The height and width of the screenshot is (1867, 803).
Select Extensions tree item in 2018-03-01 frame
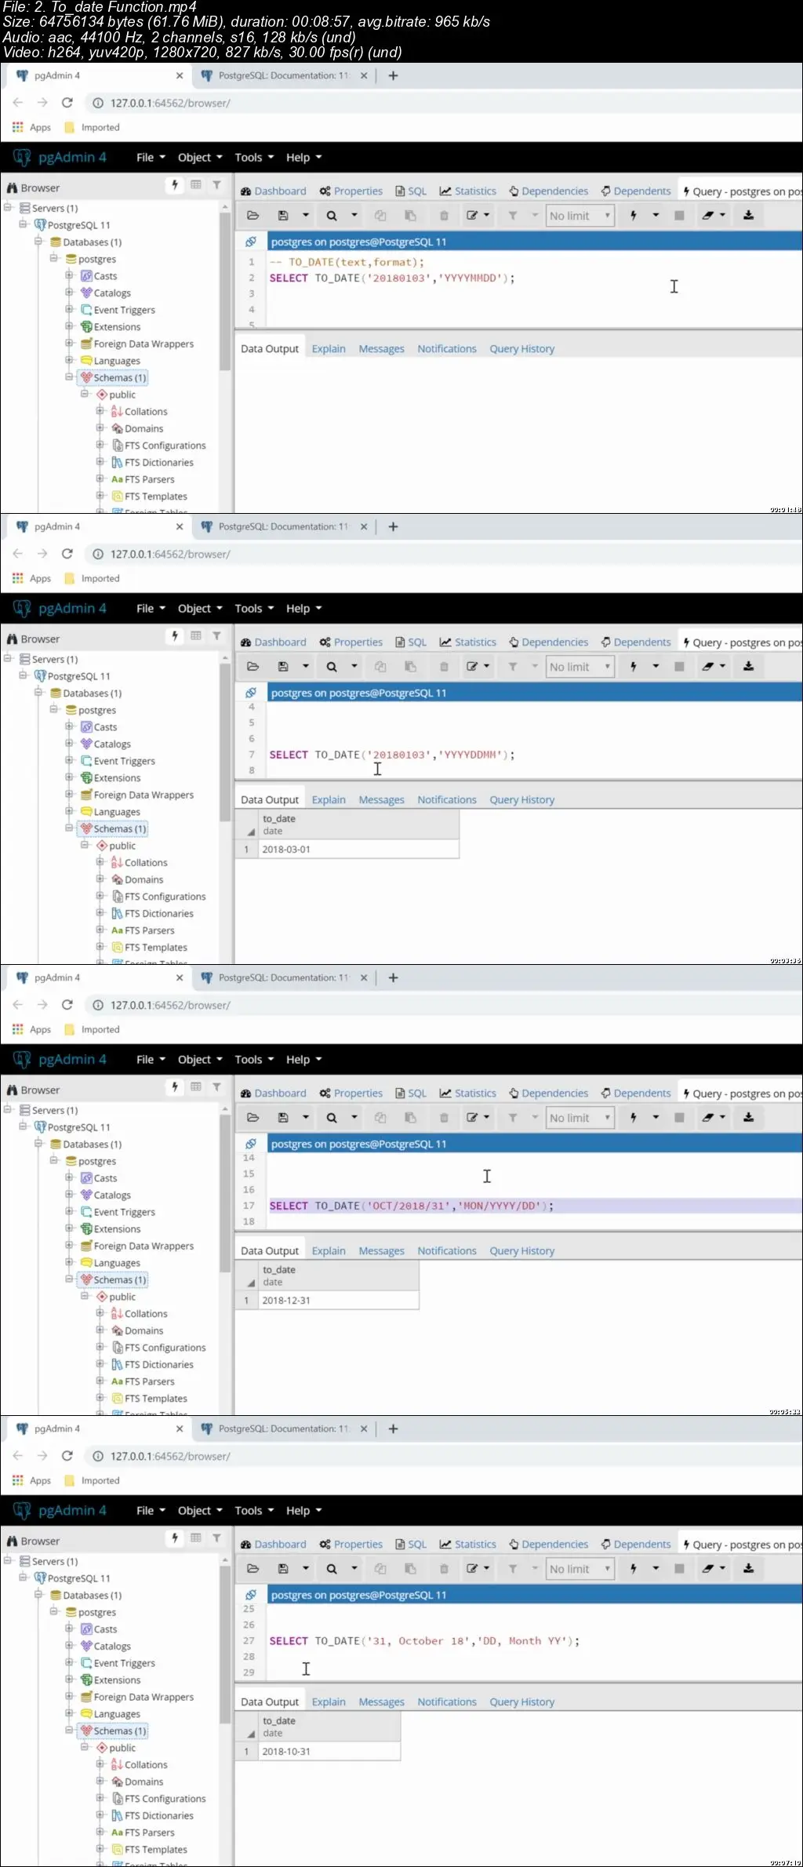[117, 778]
